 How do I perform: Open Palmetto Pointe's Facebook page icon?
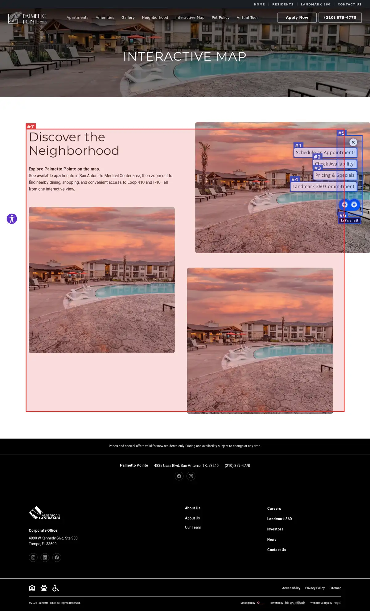click(179, 476)
